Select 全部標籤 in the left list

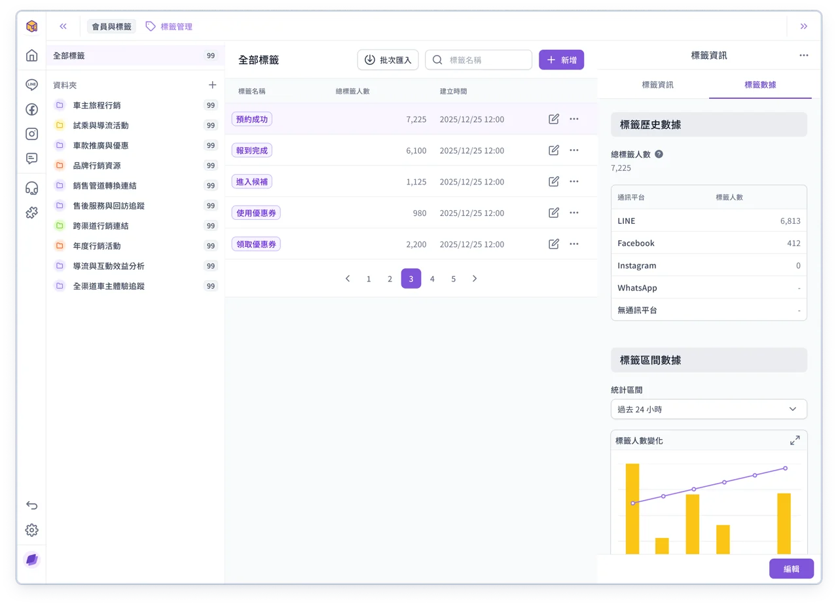136,56
